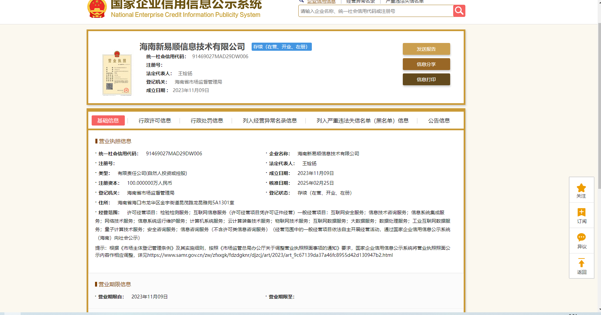
Task: Click the 法定代表人 value under 营业执照信息
Action: point(309,163)
